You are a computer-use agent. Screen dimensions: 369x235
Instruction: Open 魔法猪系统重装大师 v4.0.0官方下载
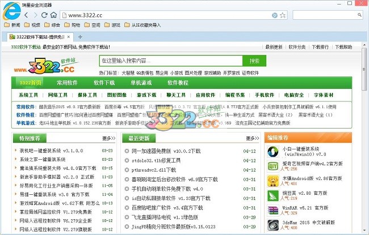tap(58, 168)
